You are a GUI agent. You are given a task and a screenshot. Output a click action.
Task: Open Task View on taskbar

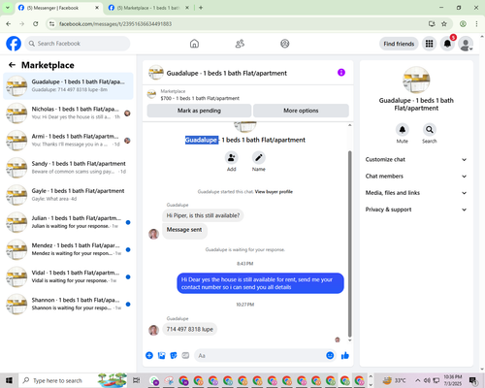tap(137, 380)
